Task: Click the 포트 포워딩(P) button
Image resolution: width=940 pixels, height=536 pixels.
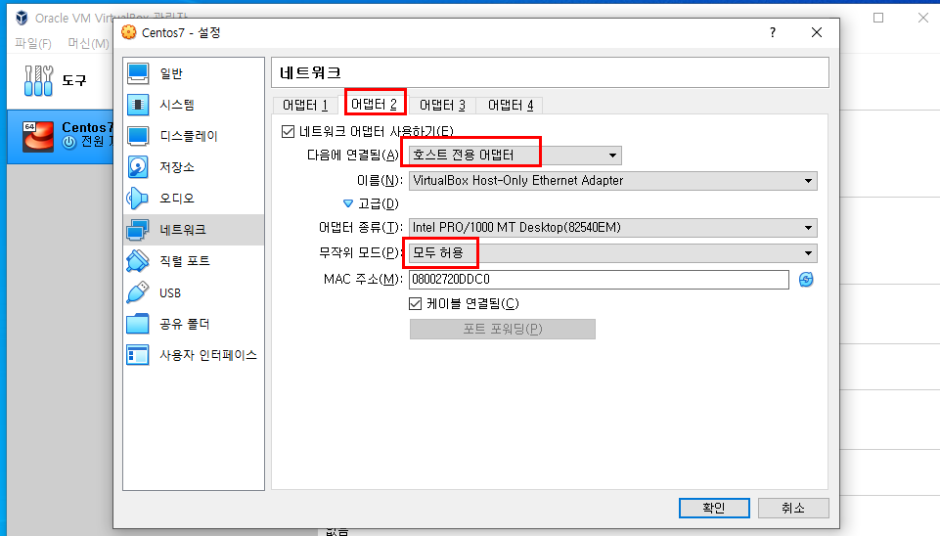Action: pos(503,330)
